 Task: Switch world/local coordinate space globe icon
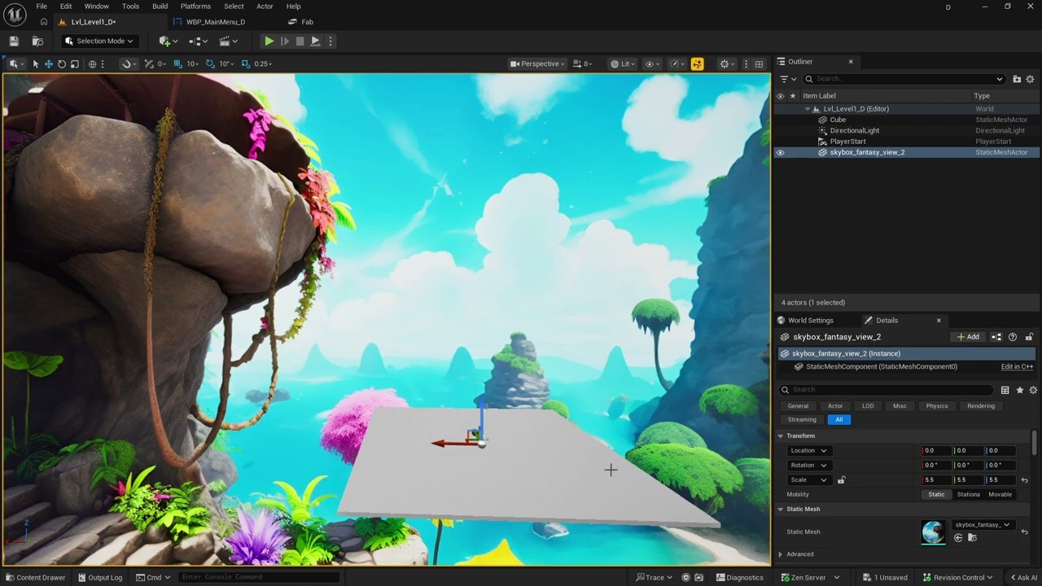92,63
